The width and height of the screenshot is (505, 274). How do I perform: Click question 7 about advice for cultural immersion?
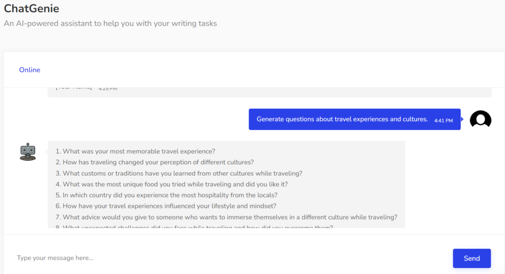pos(226,217)
